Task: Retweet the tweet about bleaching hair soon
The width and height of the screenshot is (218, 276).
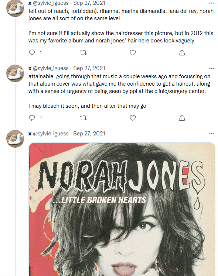Action: (84, 118)
